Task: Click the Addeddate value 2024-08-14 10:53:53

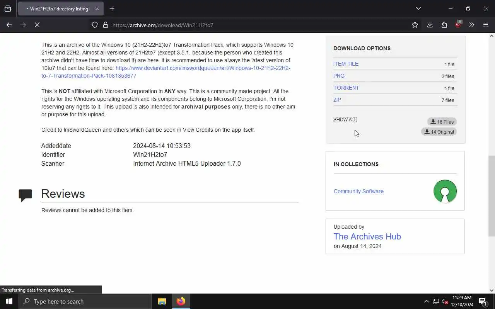Action: [x=162, y=146]
